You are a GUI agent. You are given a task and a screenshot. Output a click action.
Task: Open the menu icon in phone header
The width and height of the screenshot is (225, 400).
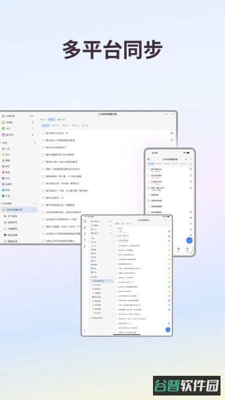tap(148, 159)
